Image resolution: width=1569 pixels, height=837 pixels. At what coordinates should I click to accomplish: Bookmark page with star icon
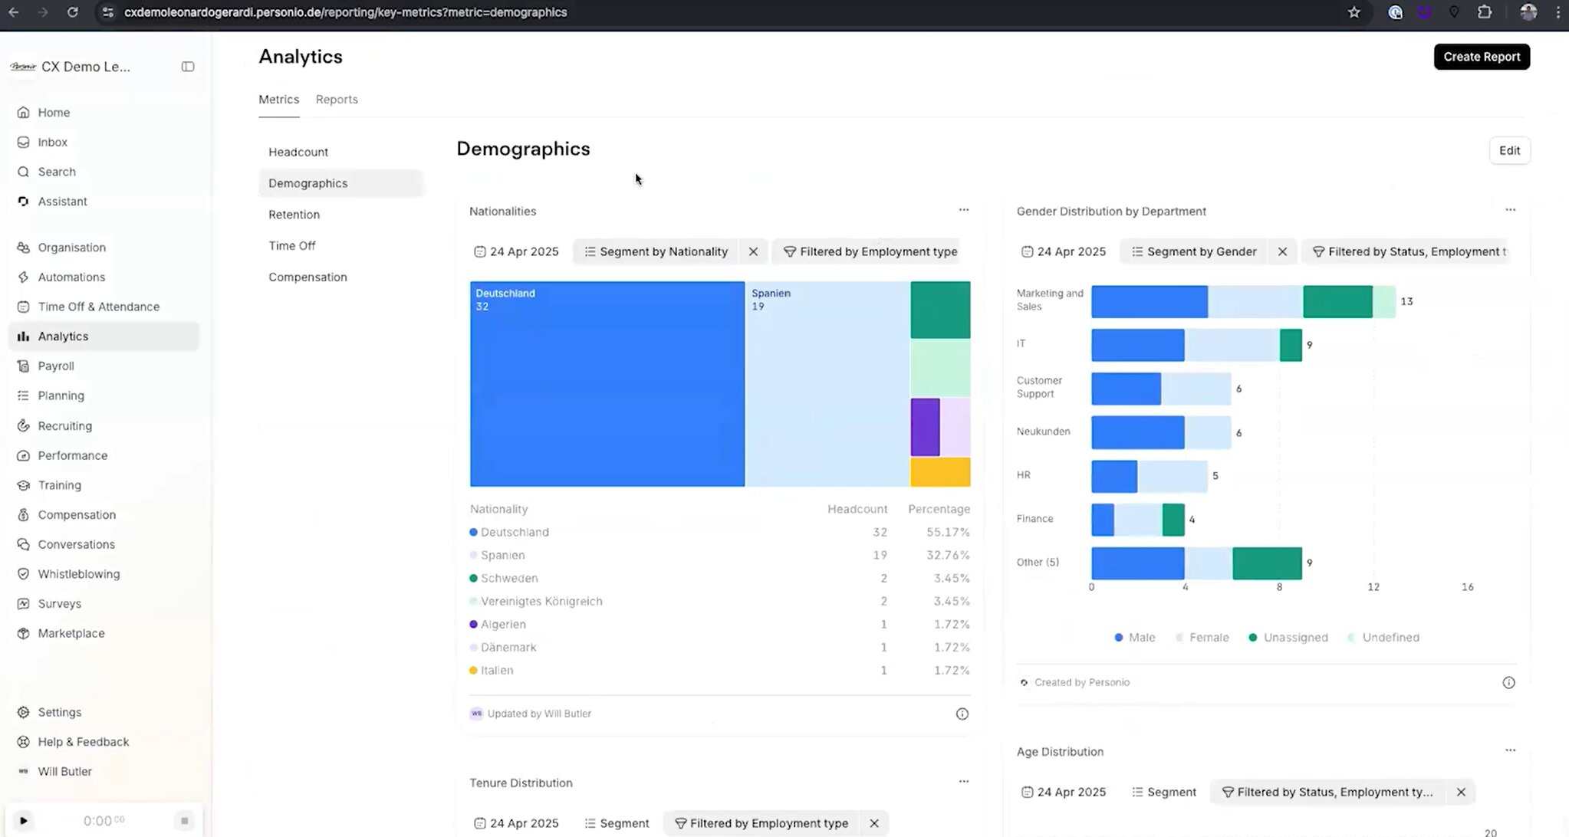(x=1354, y=12)
